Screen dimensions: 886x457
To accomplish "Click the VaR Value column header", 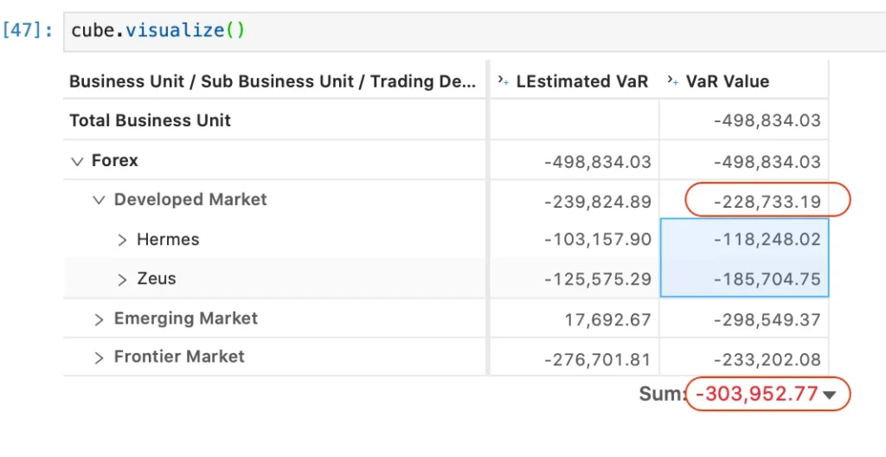I will pos(743,80).
